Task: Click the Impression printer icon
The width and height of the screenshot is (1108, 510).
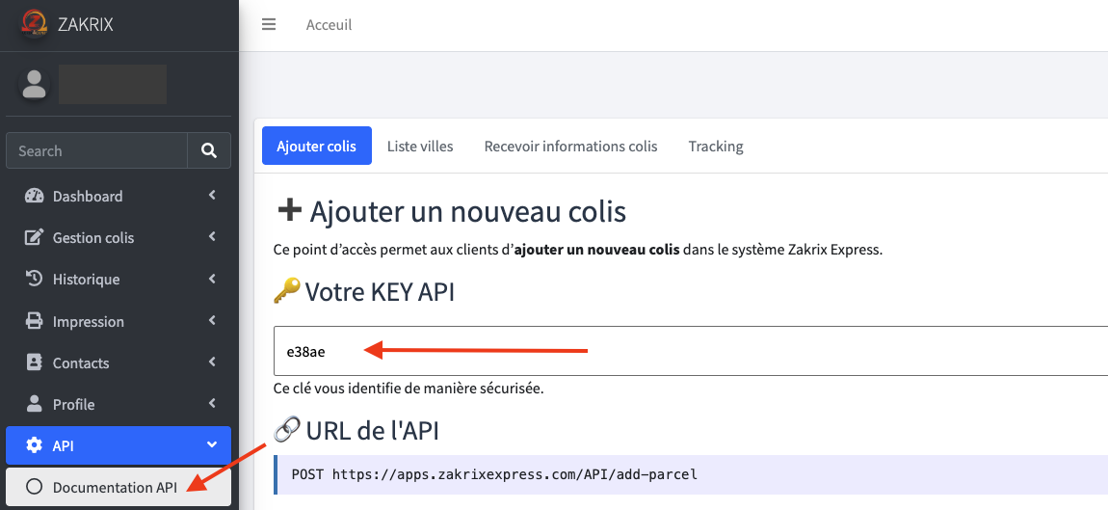Action: 35,321
